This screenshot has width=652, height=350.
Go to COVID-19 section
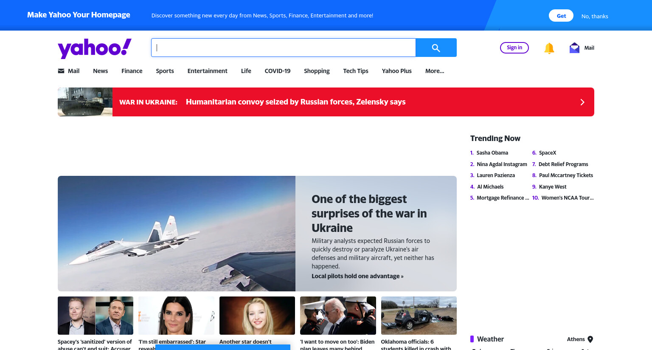(278, 71)
